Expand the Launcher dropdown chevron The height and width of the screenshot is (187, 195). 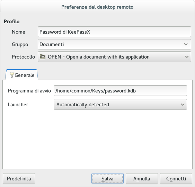183,105
